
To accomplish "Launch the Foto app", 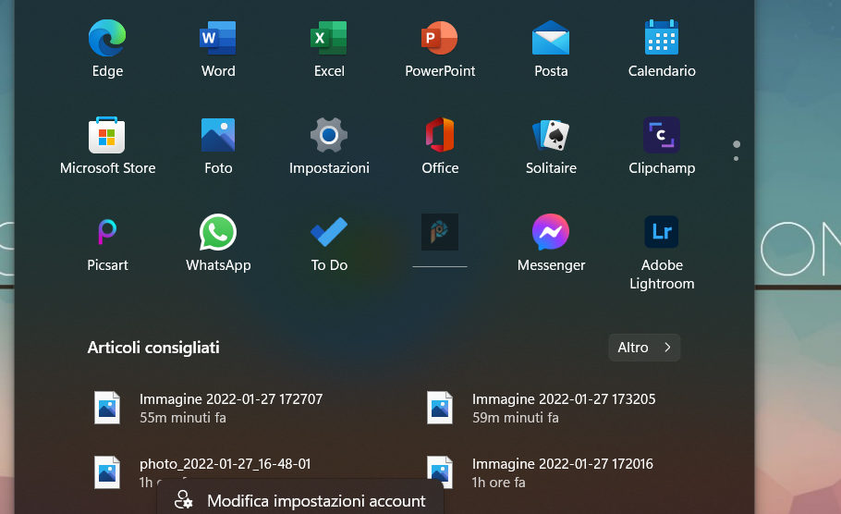I will coord(218,145).
